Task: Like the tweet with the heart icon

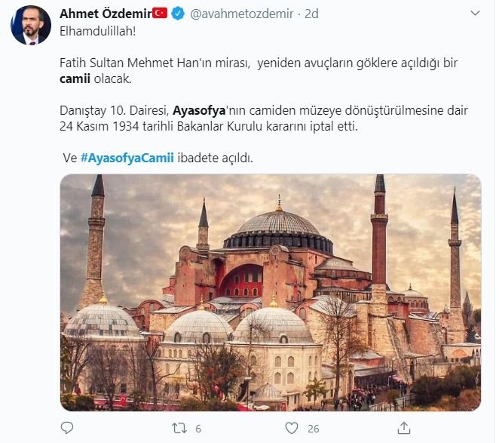Action: pyautogui.click(x=292, y=428)
